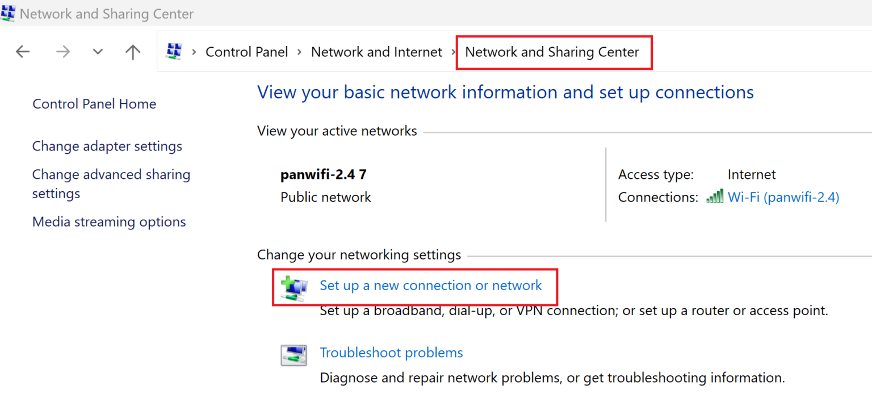Open Set up a new connection or network
872x419 pixels.
point(431,285)
